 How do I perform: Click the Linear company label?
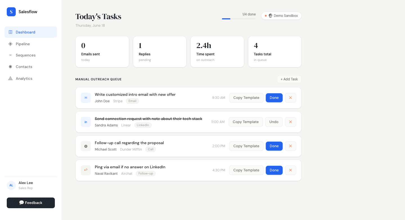pyautogui.click(x=126, y=125)
